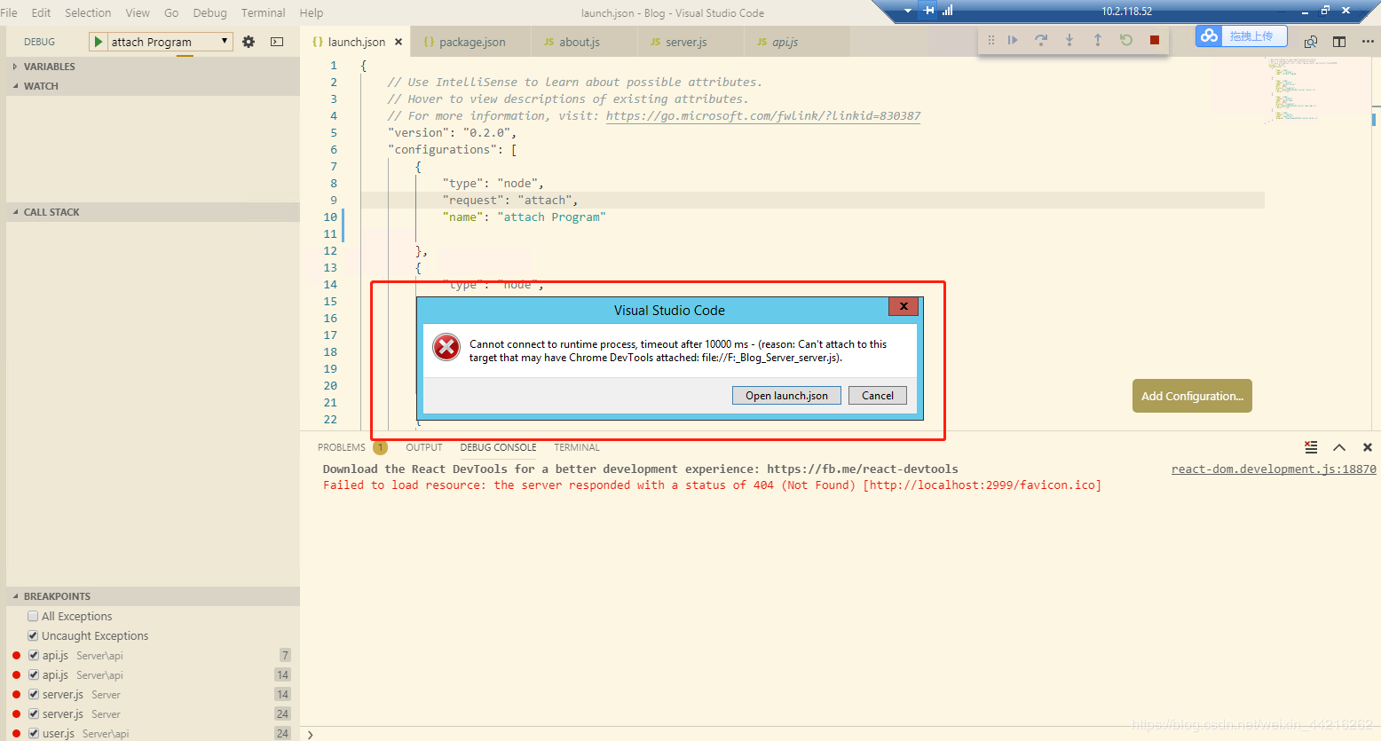Image resolution: width=1381 pixels, height=741 pixels.
Task: Open the debug console icon beside the gear
Action: 277,42
